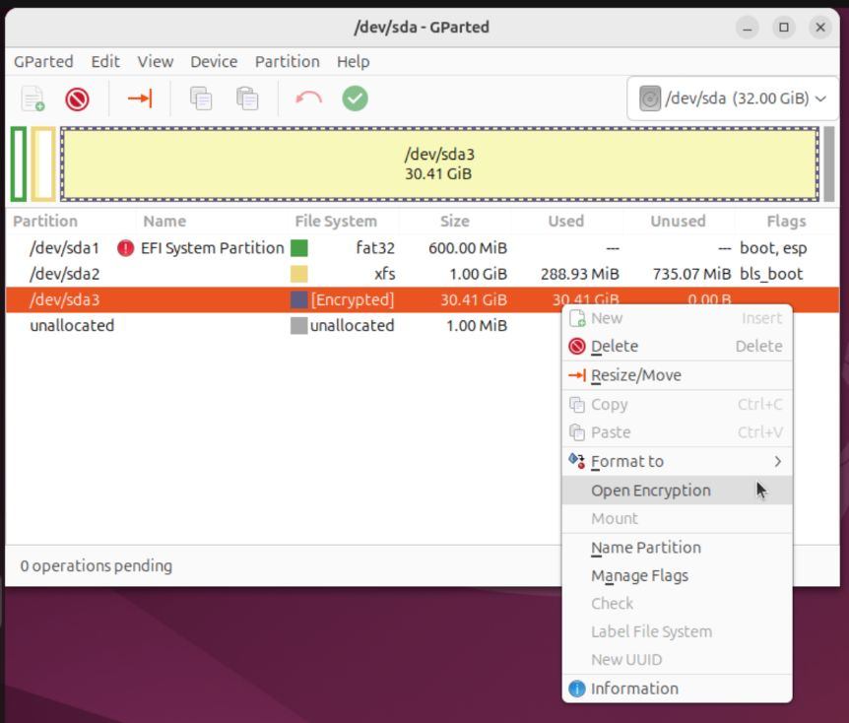The height and width of the screenshot is (723, 849).
Task: Click the 'bls_boot' flags cell
Action: tap(771, 274)
